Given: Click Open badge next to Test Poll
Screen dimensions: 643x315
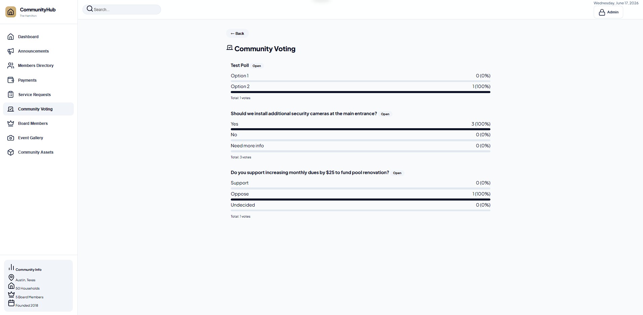Looking at the screenshot, I should [x=257, y=66].
